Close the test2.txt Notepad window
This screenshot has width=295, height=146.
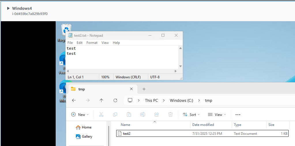tap(176, 35)
